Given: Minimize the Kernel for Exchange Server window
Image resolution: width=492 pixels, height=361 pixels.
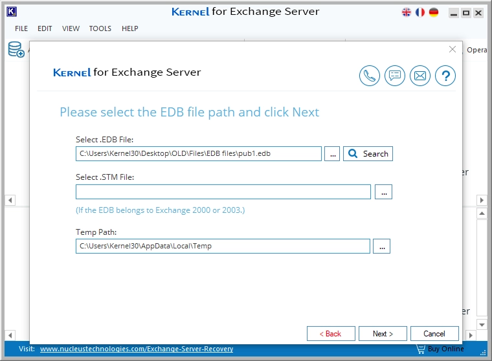Looking at the screenshot, I should click(x=454, y=13).
